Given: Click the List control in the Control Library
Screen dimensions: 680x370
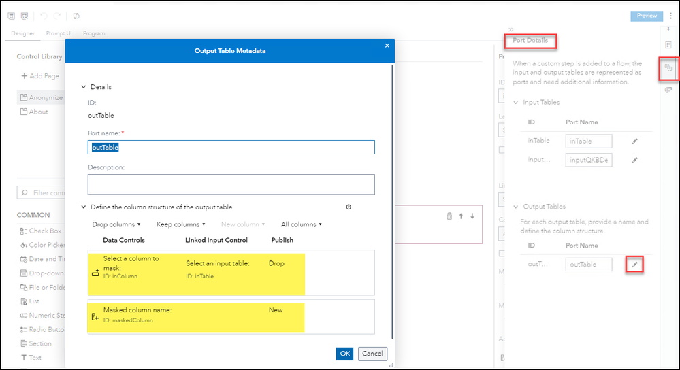Looking at the screenshot, I should point(30,301).
